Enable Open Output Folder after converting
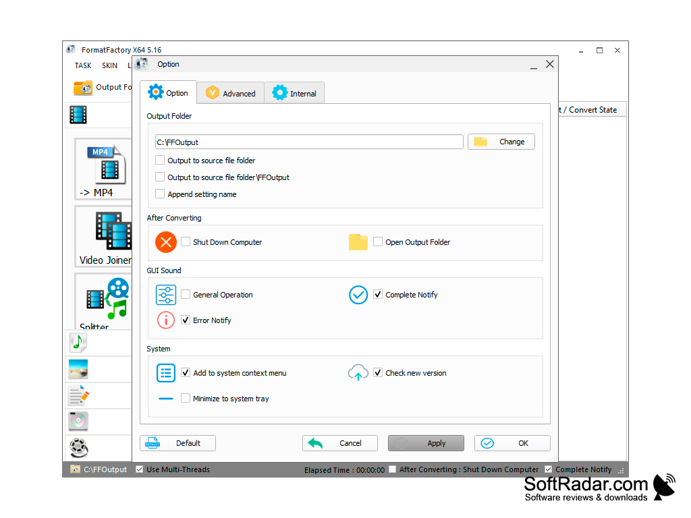The height and width of the screenshot is (518, 691). (x=378, y=242)
